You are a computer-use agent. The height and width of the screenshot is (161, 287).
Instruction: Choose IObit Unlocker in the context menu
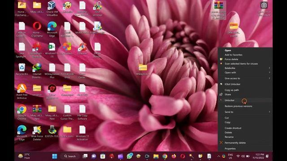tap(245, 84)
